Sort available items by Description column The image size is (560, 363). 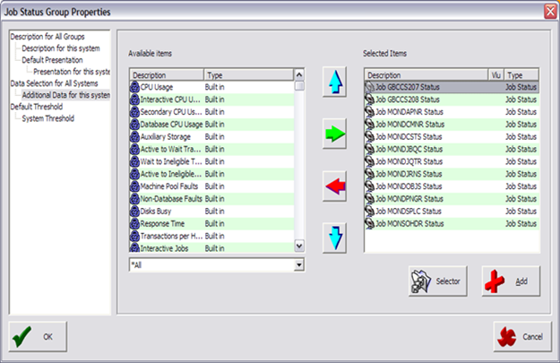[166, 75]
